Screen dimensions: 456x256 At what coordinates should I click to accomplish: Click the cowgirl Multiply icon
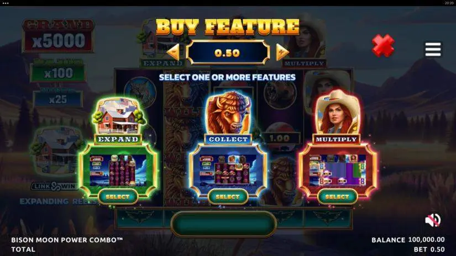pyautogui.click(x=337, y=112)
